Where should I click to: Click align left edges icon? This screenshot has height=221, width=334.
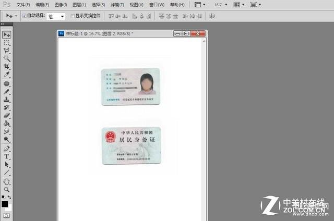[x=135, y=16]
